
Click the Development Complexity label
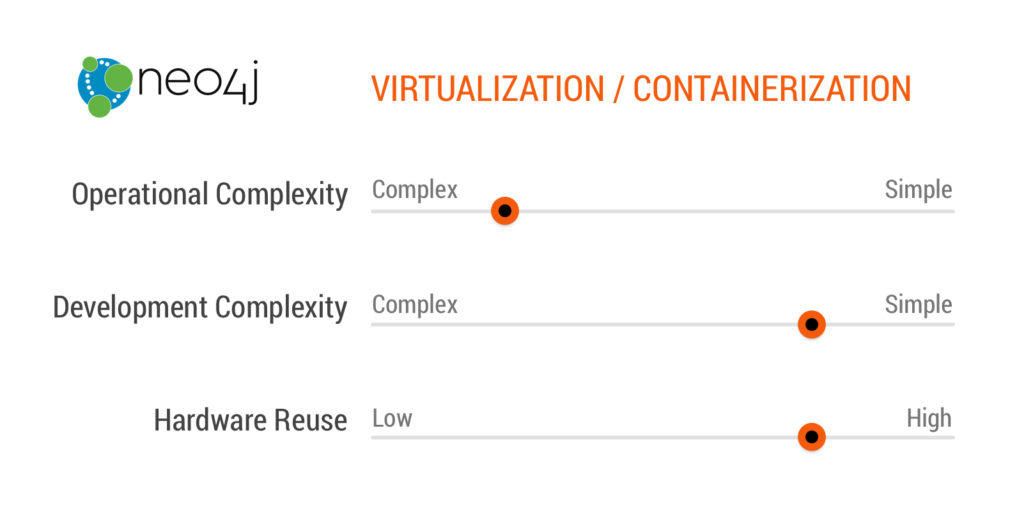point(200,307)
